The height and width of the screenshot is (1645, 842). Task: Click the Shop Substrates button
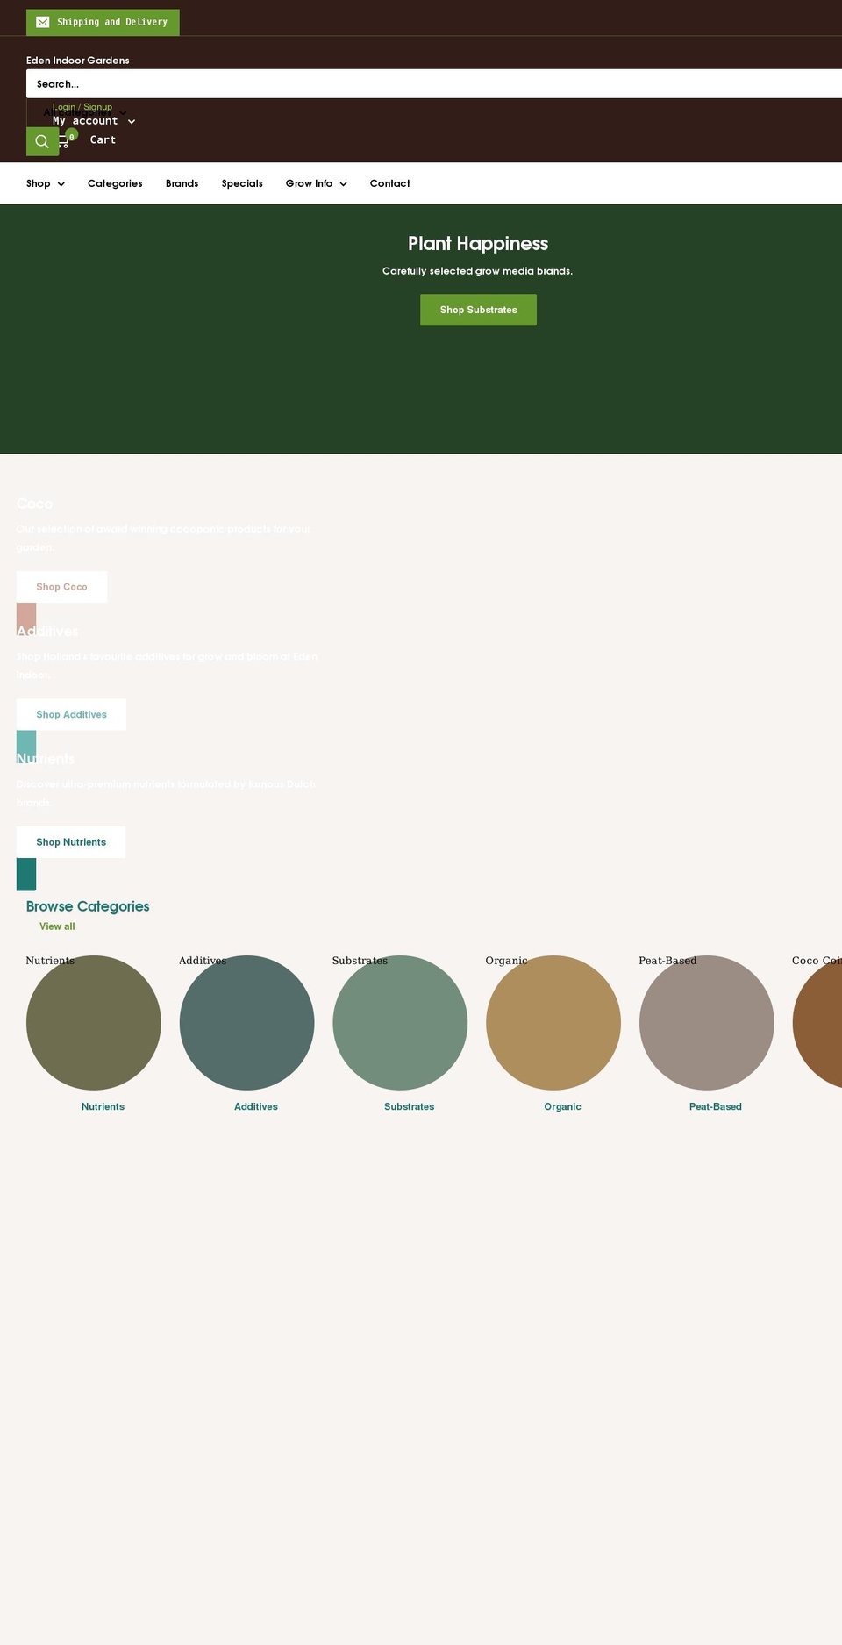coord(478,310)
